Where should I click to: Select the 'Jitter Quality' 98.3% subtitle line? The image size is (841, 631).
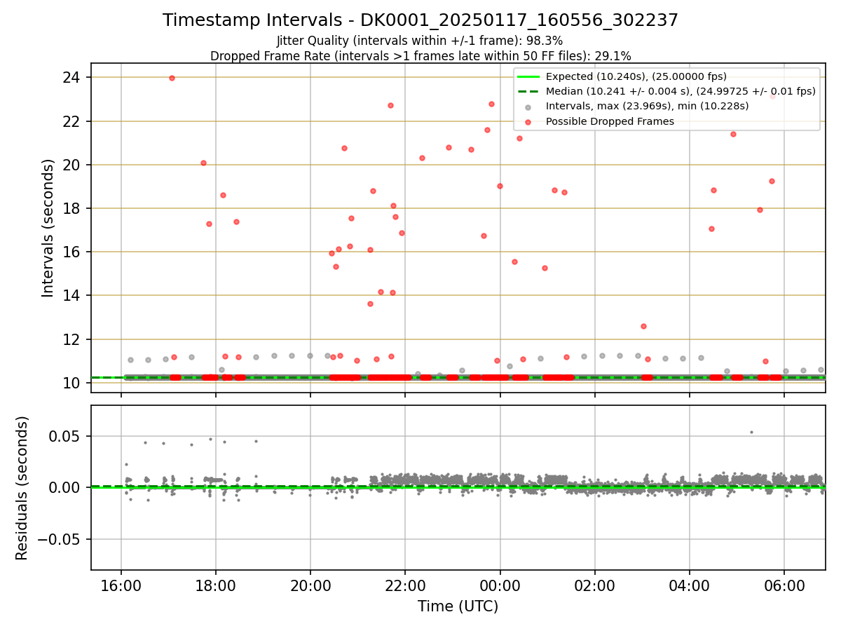pyautogui.click(x=420, y=41)
